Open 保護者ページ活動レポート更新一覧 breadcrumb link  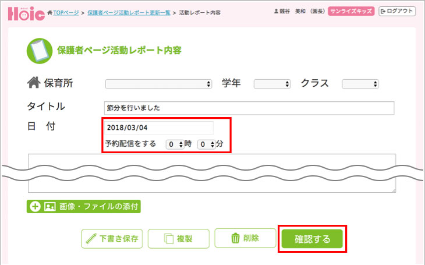coord(129,12)
